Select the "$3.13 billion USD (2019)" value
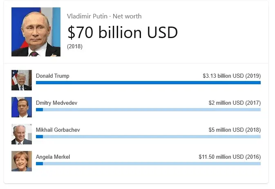275x189 pixels. pos(231,76)
